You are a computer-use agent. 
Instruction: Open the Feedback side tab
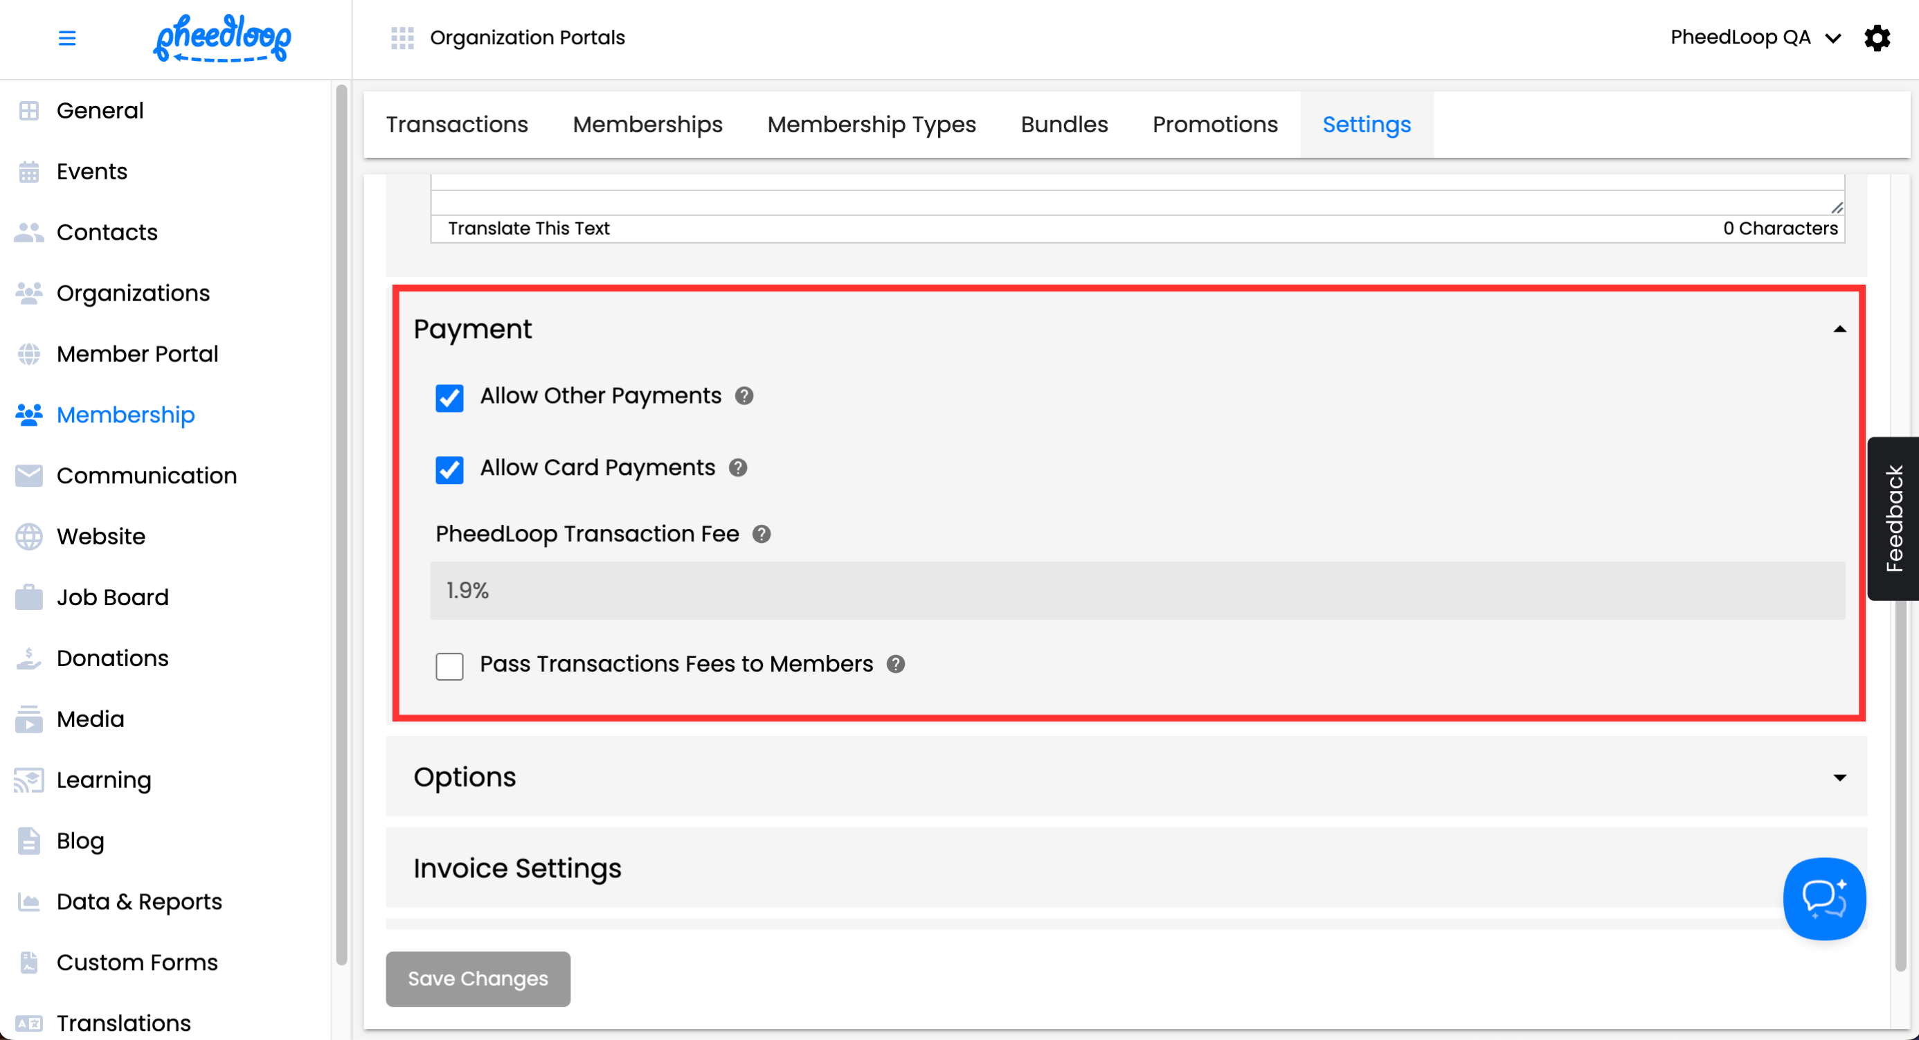point(1893,519)
